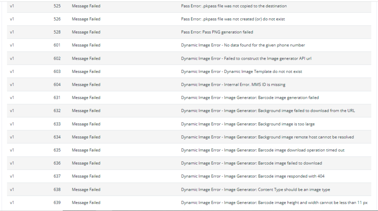Click 'Message Failed' in the 636 row
The image size is (378, 211).
click(86, 163)
